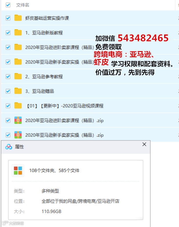Select the 1、亚马逊新版教程 file name
This screenshot has width=179, height=227.
tap(44, 33)
